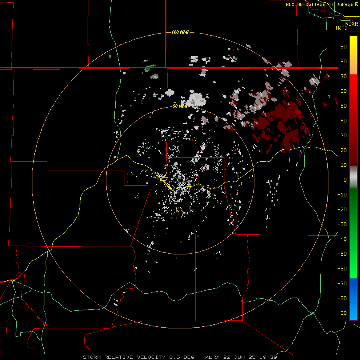Click the 30 knot scale label
The height and width of the screenshot is (360, 360).
[x=344, y=136]
